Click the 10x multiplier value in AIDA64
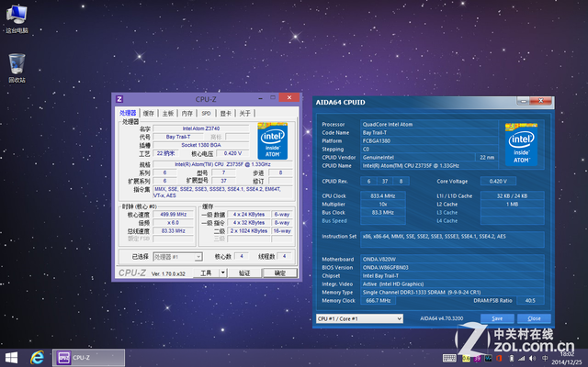The image size is (588, 367). click(x=383, y=204)
